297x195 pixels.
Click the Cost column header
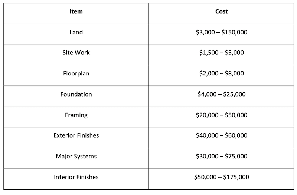click(x=222, y=11)
